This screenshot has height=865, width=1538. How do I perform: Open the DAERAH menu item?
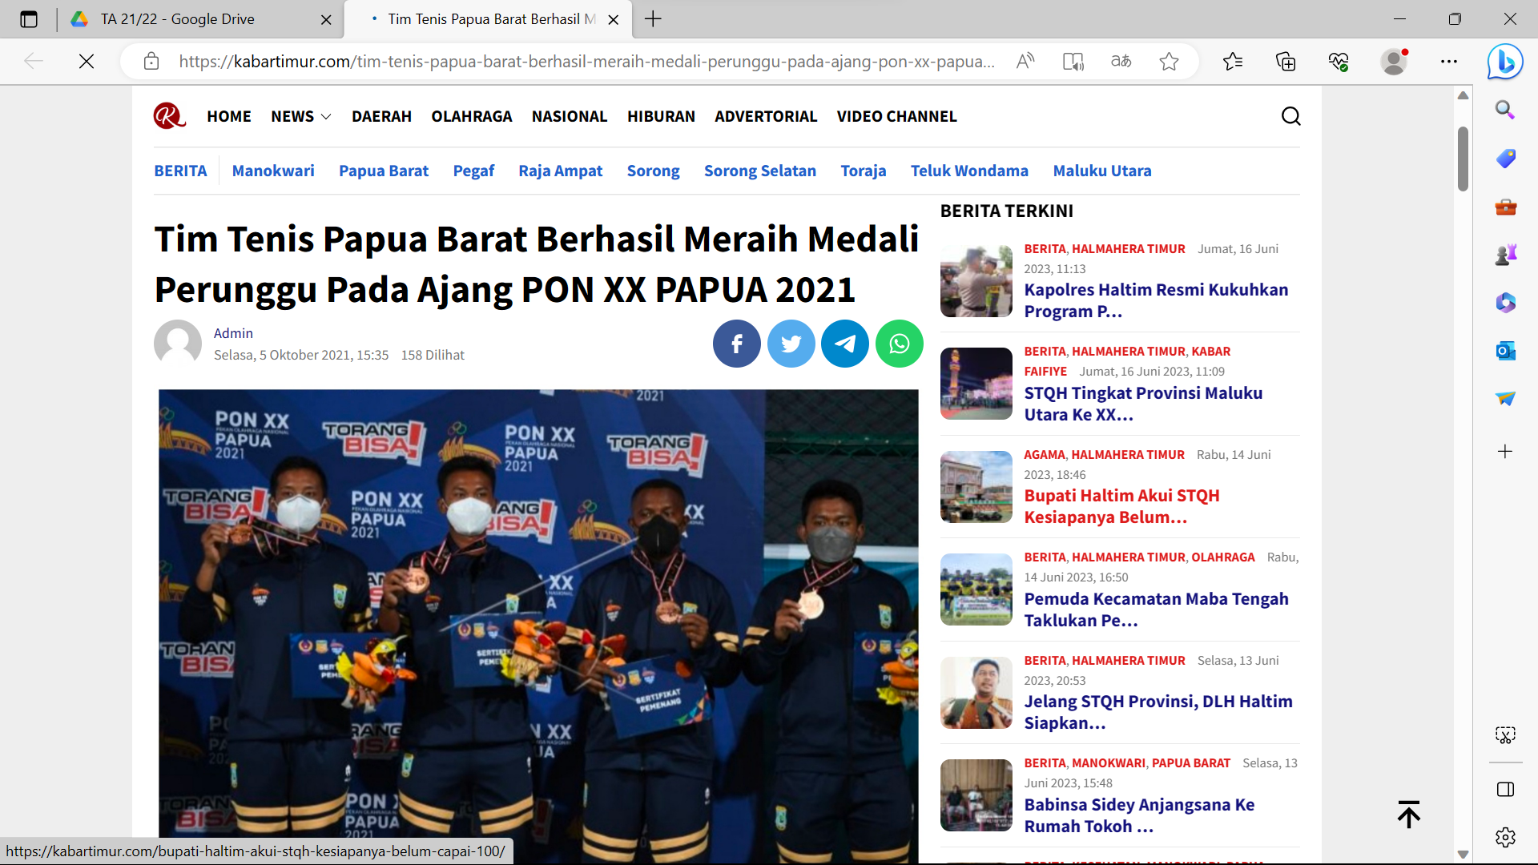pyautogui.click(x=381, y=116)
